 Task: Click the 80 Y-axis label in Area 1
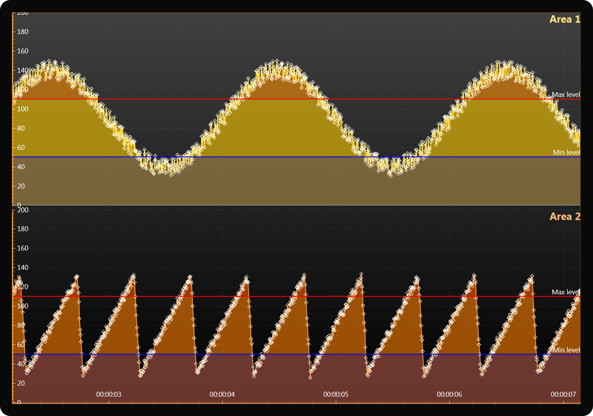21,128
